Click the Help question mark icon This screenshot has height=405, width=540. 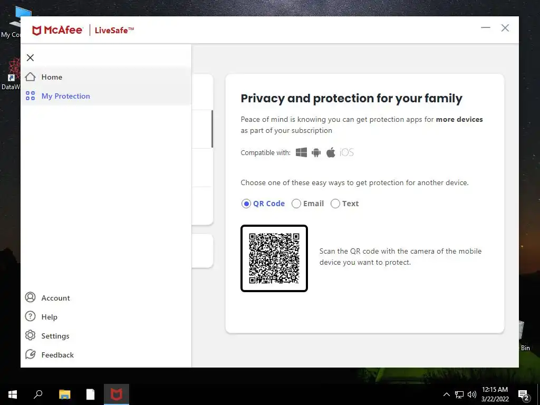click(30, 316)
